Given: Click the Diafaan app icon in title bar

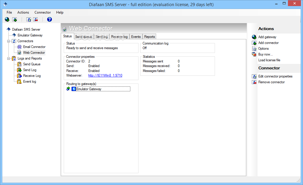Looking at the screenshot, I should 5,4.
